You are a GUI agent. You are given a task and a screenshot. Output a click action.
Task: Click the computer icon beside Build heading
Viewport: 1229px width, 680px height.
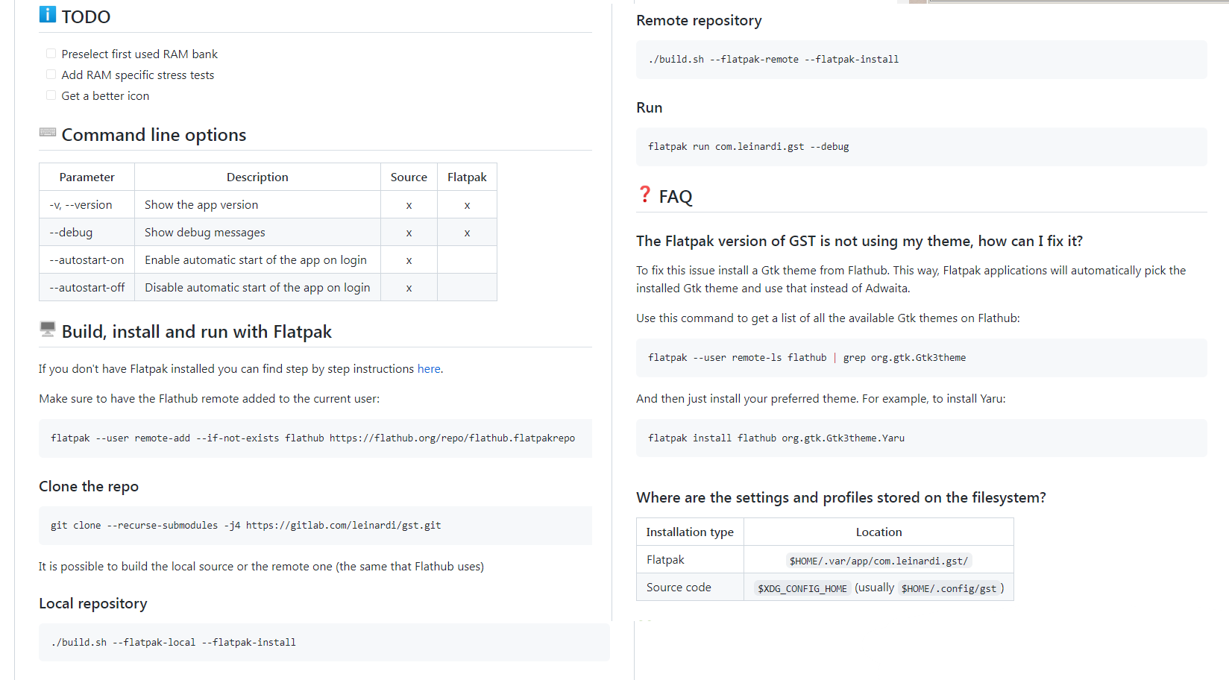tap(48, 329)
